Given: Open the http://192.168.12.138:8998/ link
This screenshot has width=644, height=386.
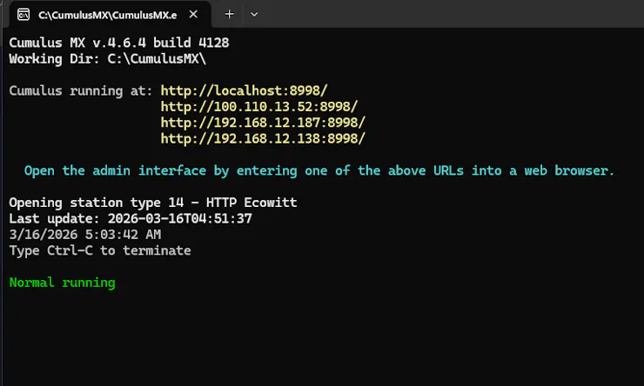Looking at the screenshot, I should point(263,138).
